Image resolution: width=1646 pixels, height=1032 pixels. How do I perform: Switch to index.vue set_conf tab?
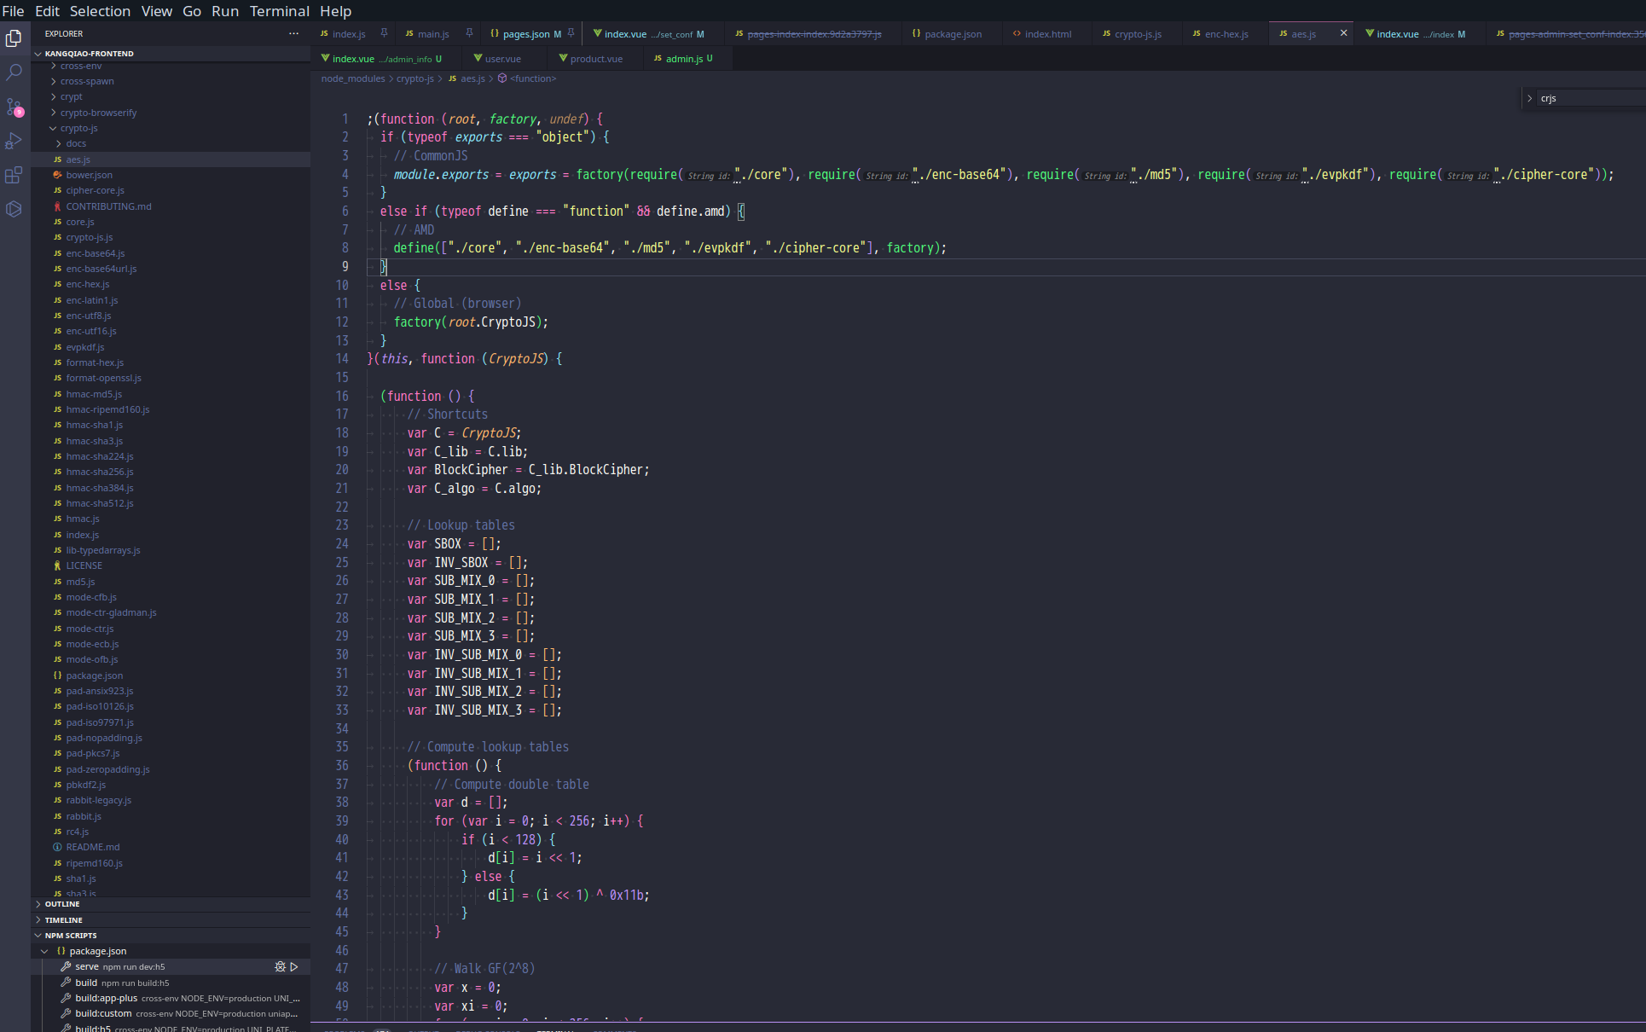click(x=654, y=34)
